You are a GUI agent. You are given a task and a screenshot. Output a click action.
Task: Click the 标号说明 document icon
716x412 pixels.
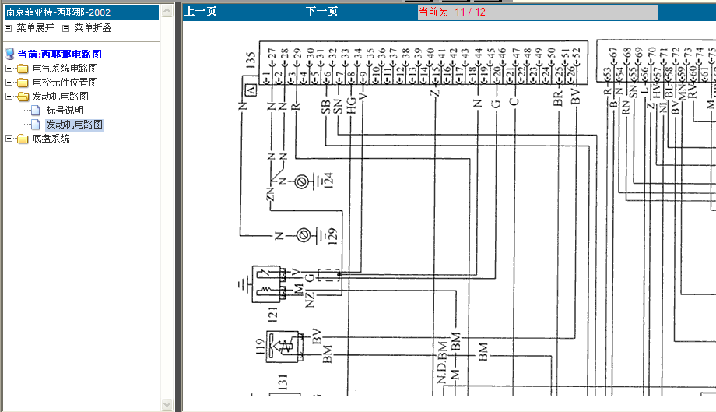(36, 110)
